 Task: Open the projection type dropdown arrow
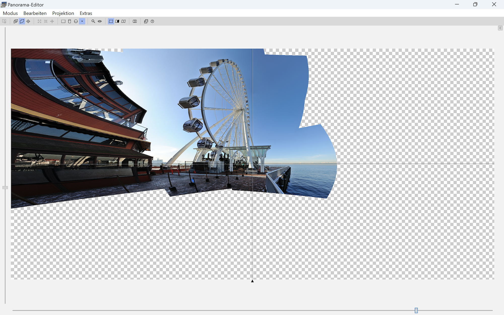point(82,21)
